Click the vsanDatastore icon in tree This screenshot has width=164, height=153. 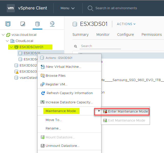16,78
